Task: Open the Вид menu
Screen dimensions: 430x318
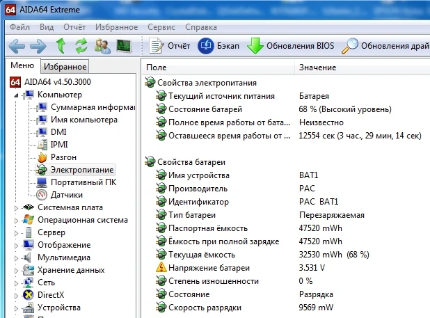Action: tap(47, 27)
